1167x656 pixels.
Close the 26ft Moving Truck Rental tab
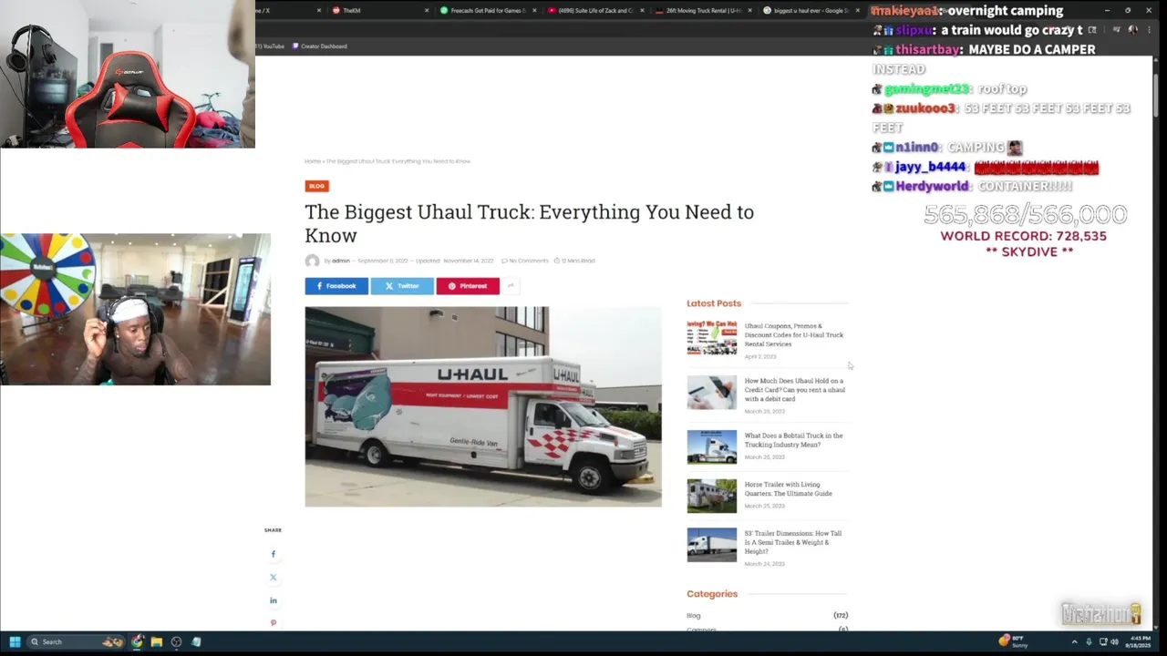tap(749, 11)
